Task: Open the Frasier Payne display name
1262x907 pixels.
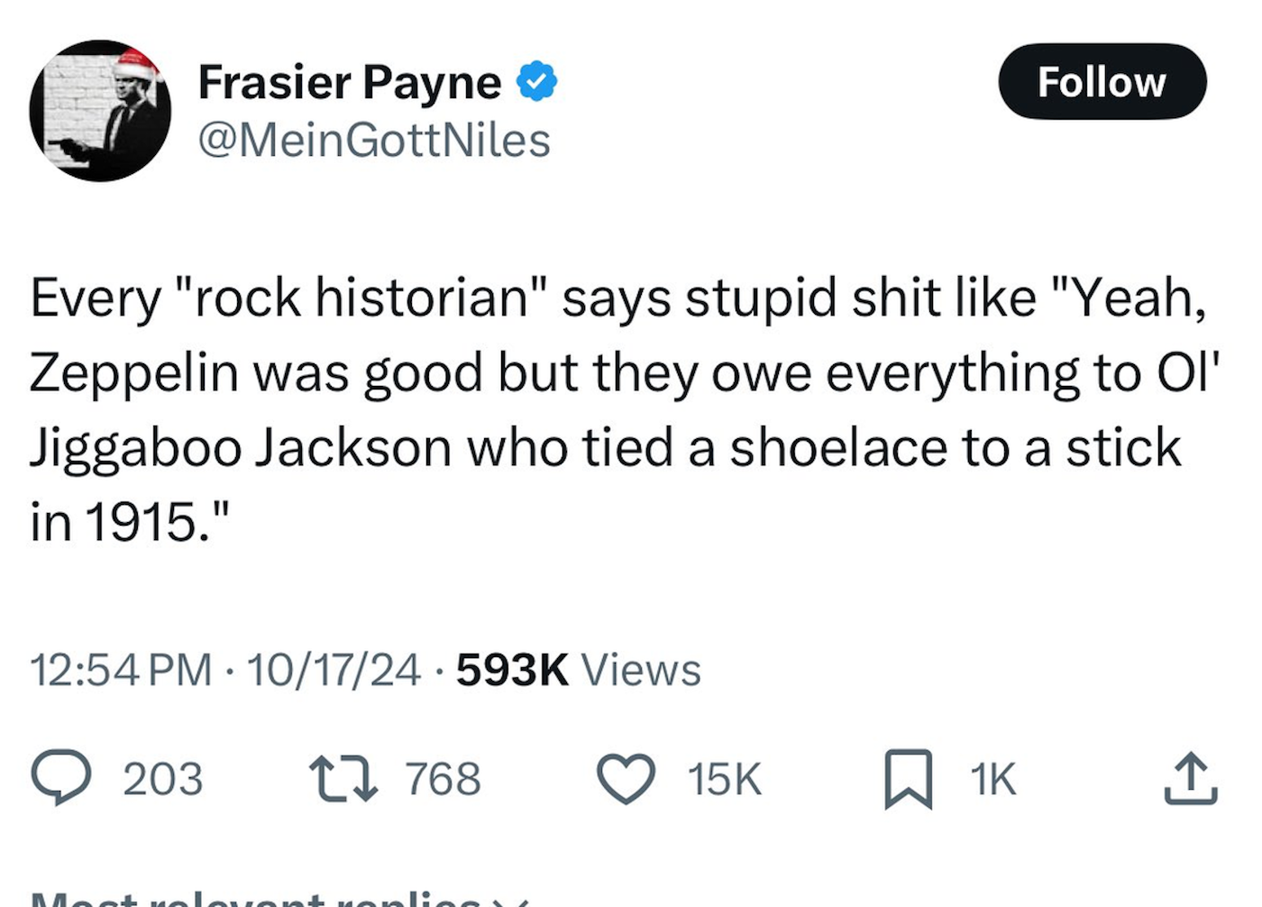Action: pos(350,82)
